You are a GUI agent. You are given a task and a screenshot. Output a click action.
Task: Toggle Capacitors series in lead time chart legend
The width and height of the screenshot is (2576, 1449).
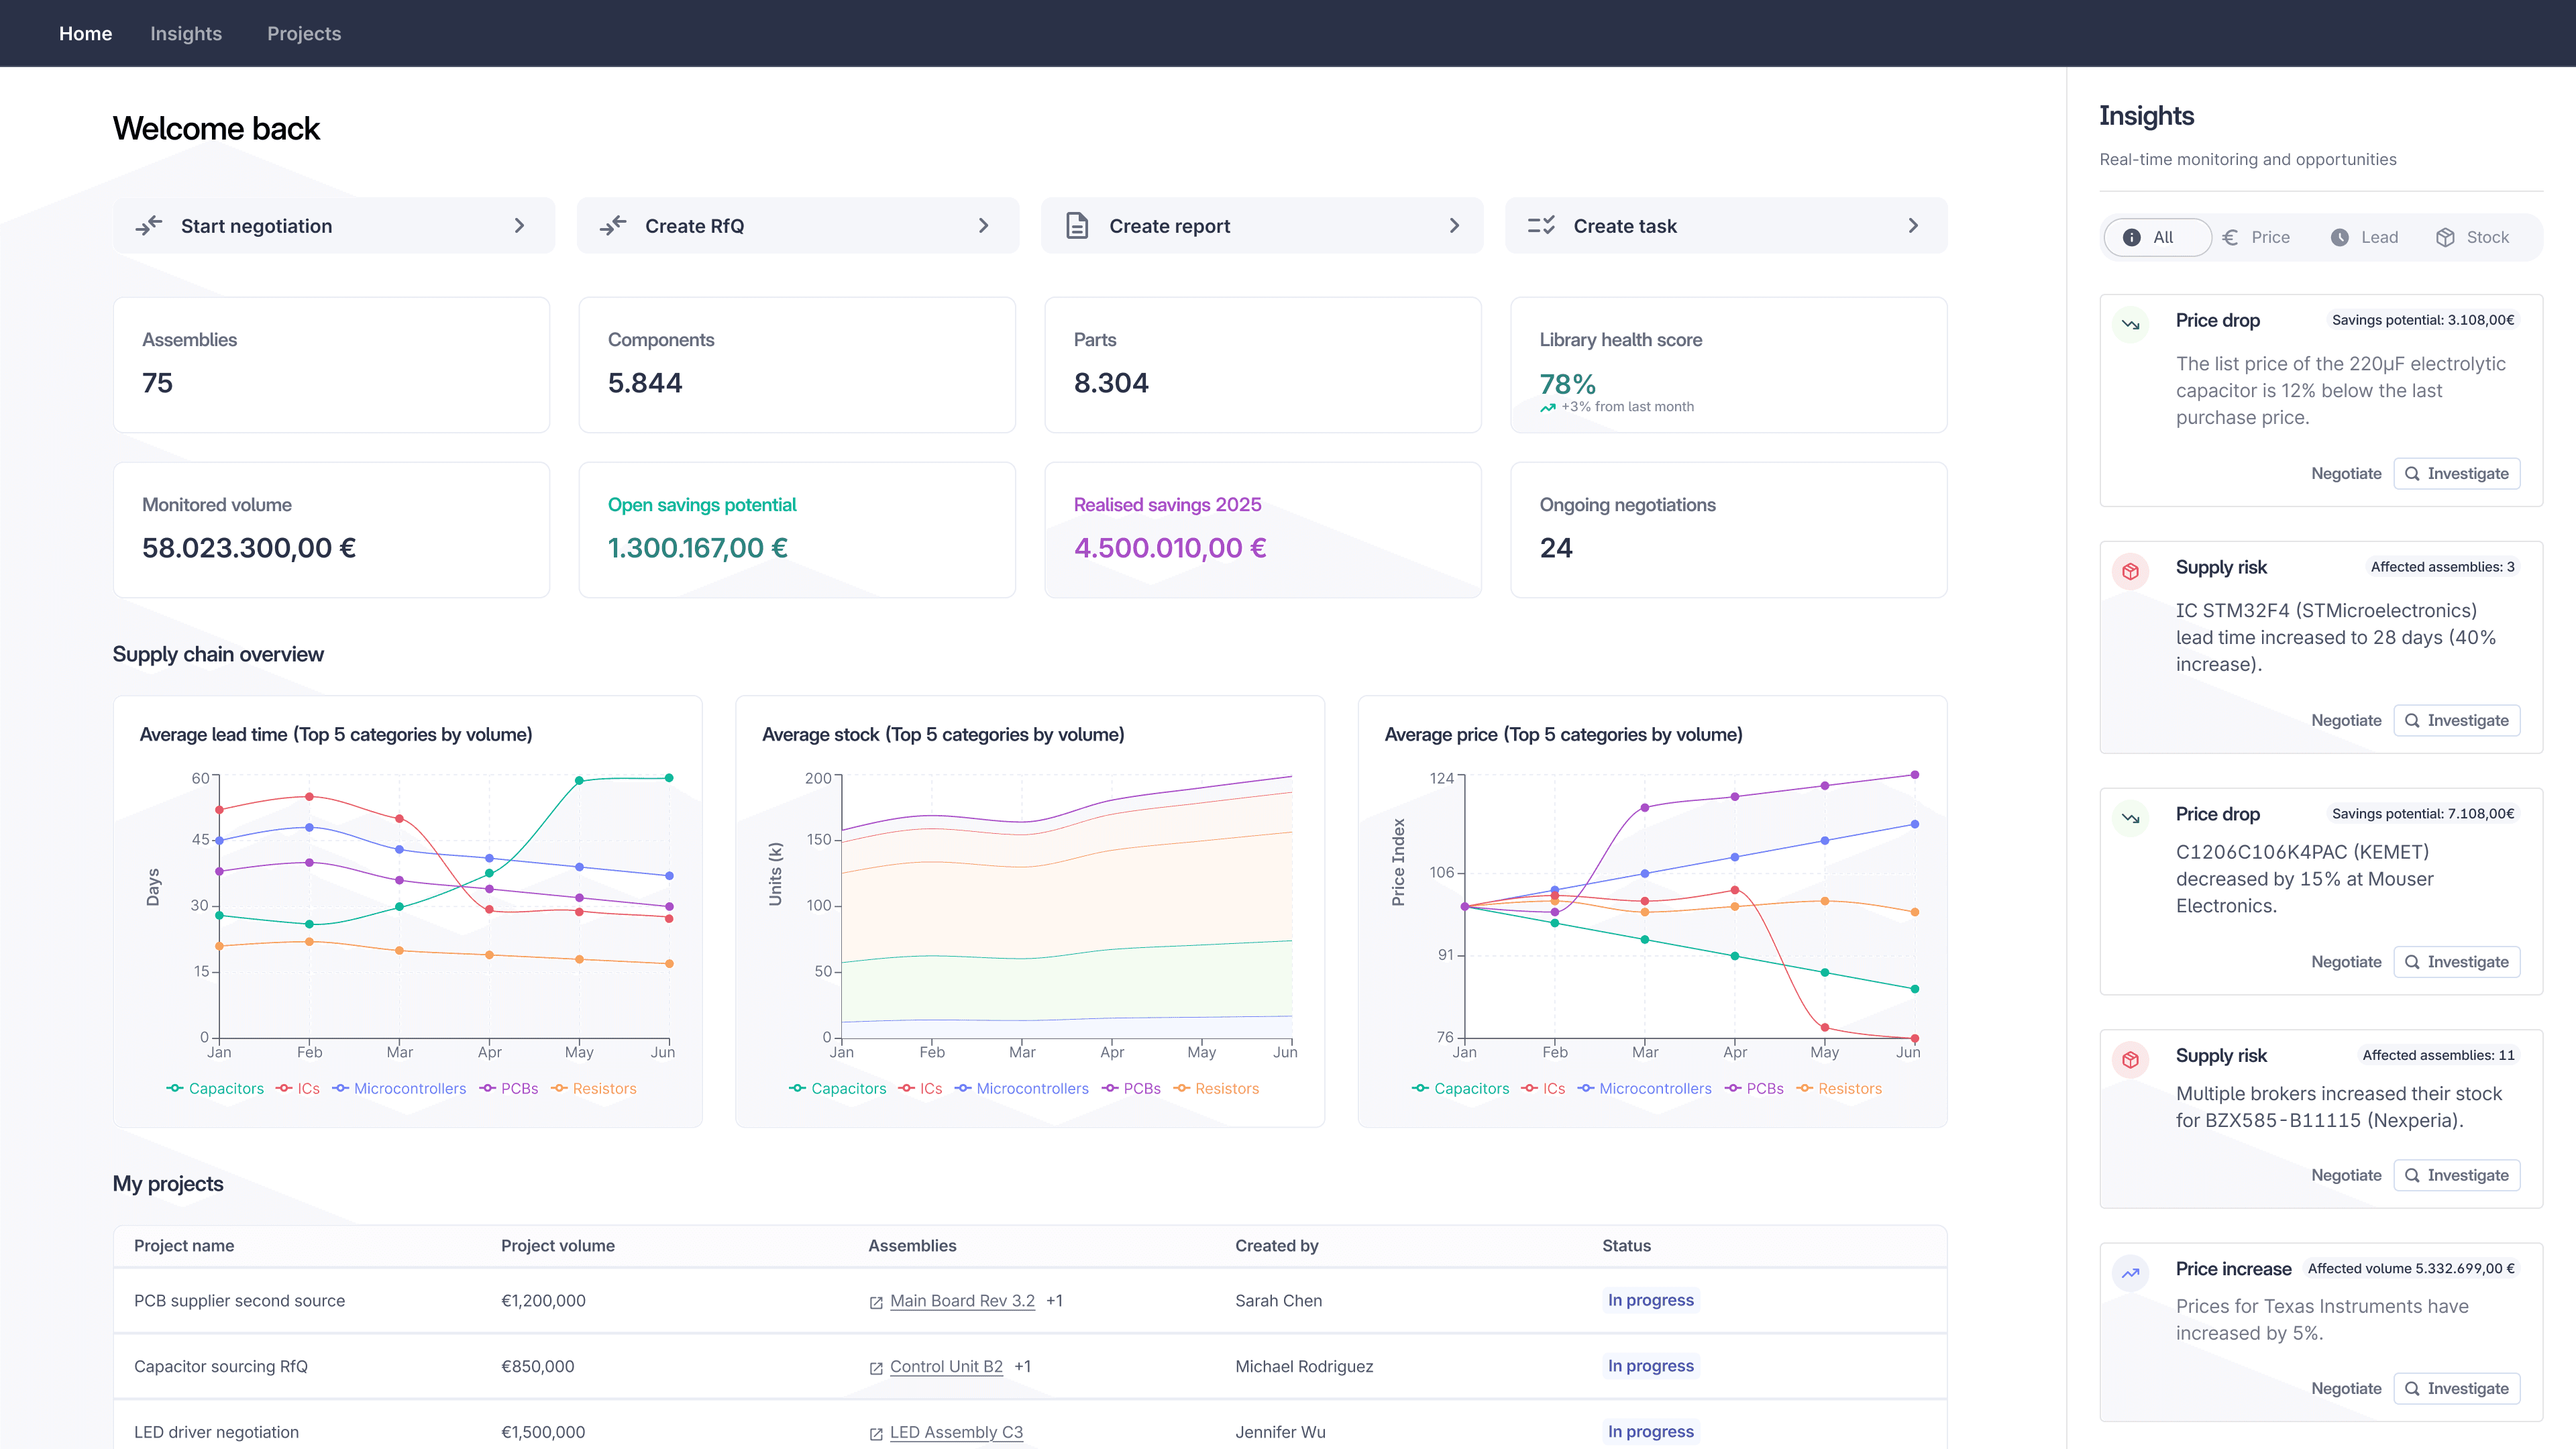point(215,1088)
